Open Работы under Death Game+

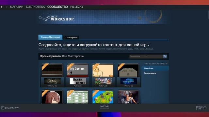click(x=78, y=86)
